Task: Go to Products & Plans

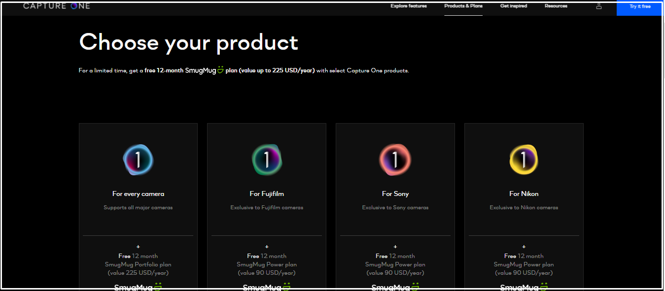Action: pos(463,6)
